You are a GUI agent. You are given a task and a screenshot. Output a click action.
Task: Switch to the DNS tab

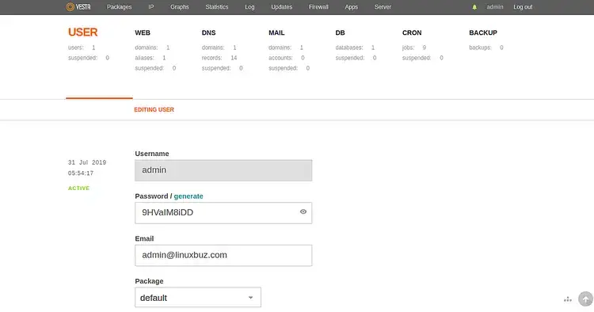click(x=209, y=32)
